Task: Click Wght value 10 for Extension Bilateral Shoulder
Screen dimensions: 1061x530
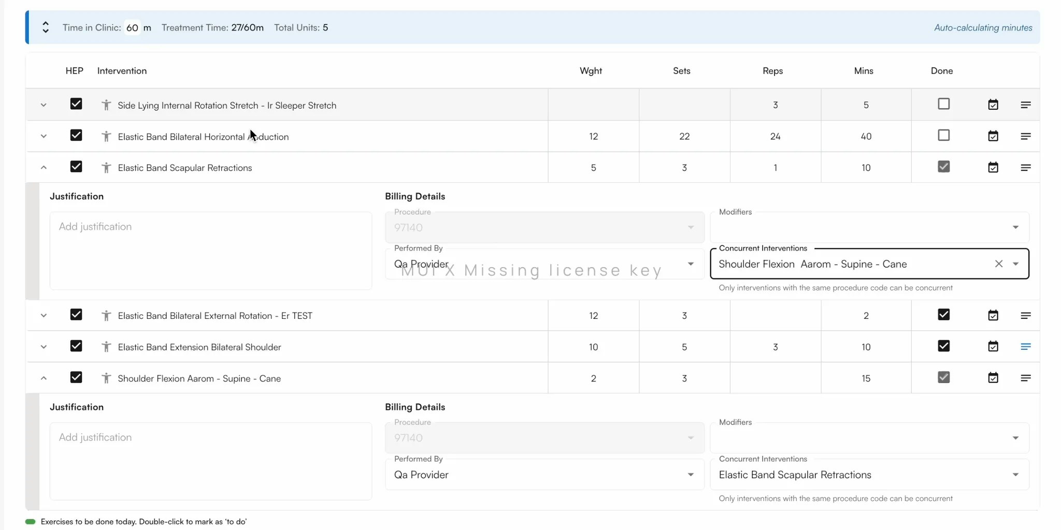Action: [x=593, y=347]
